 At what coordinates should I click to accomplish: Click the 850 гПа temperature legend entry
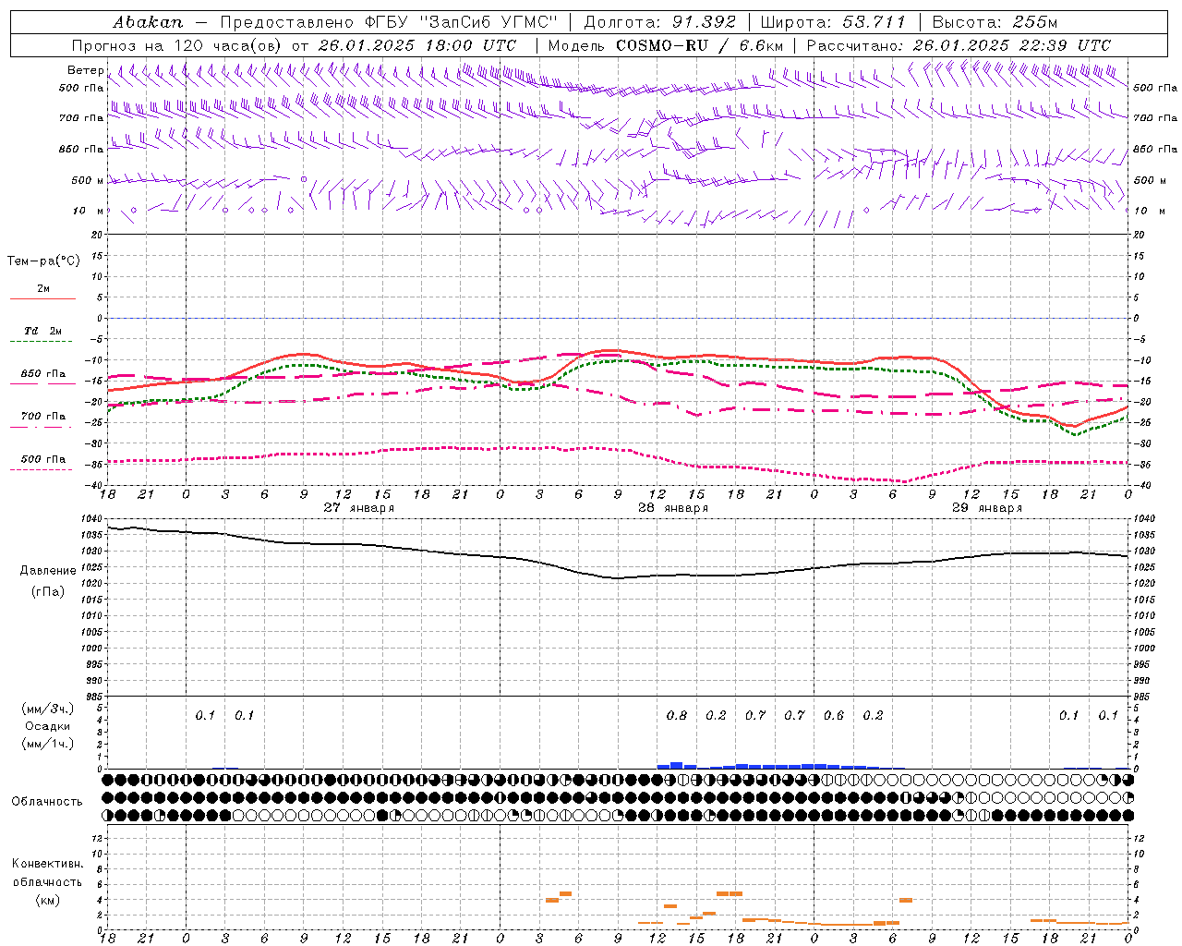pyautogui.click(x=43, y=374)
